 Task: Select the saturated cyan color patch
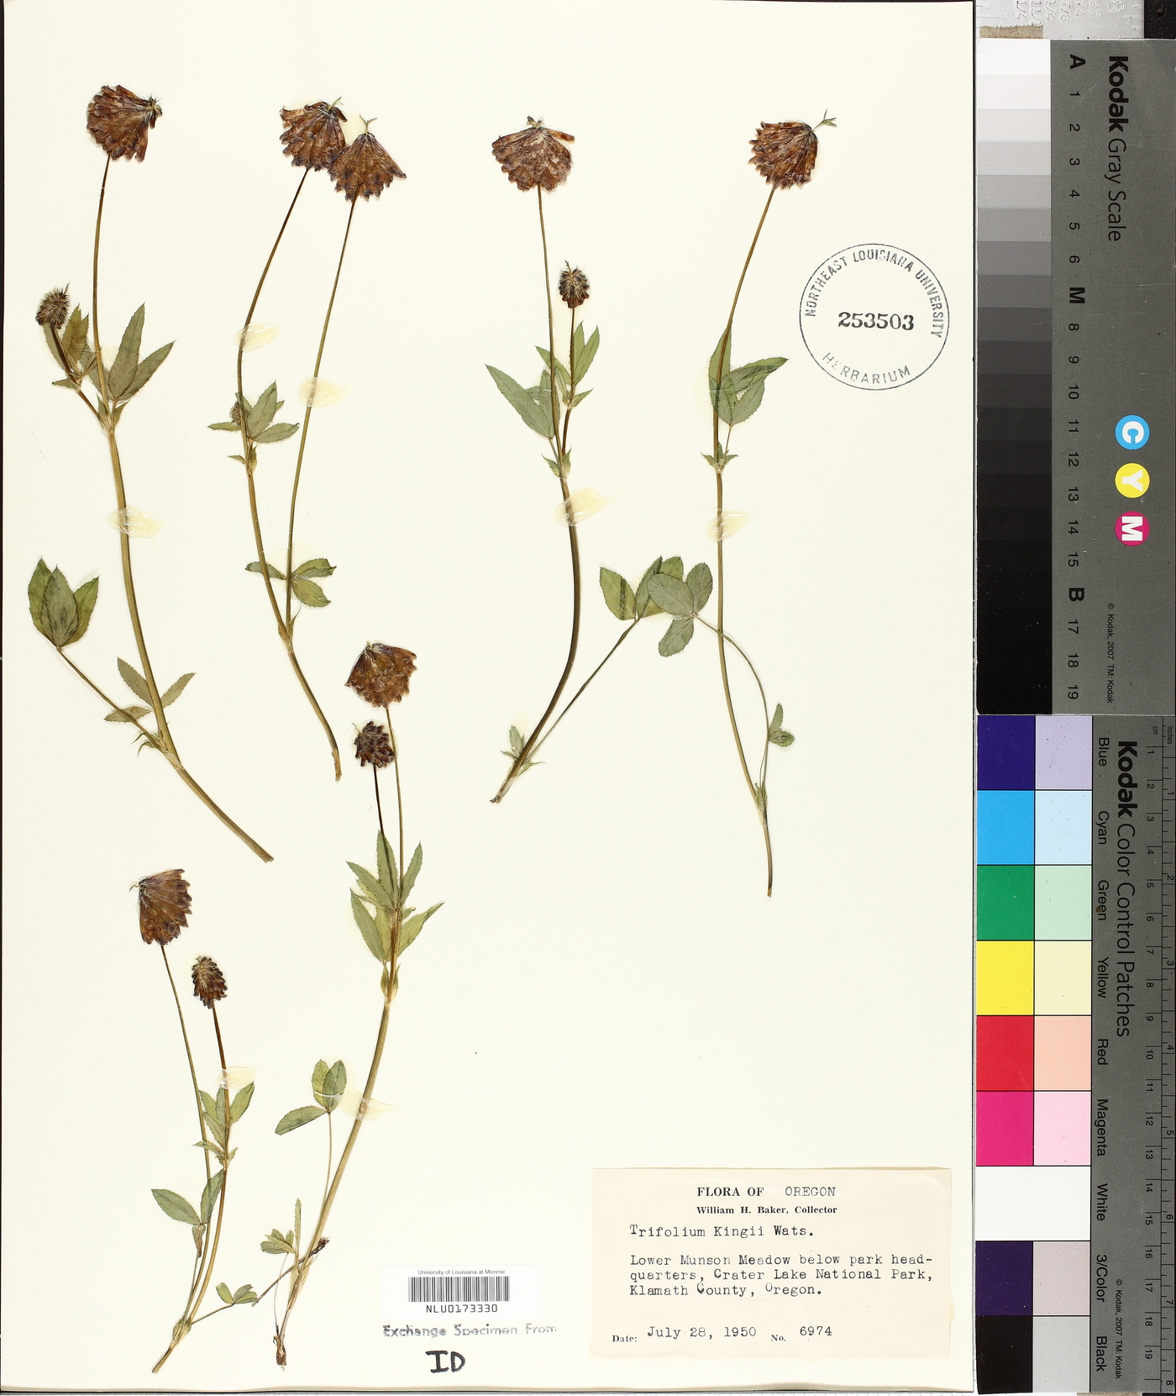click(1005, 827)
